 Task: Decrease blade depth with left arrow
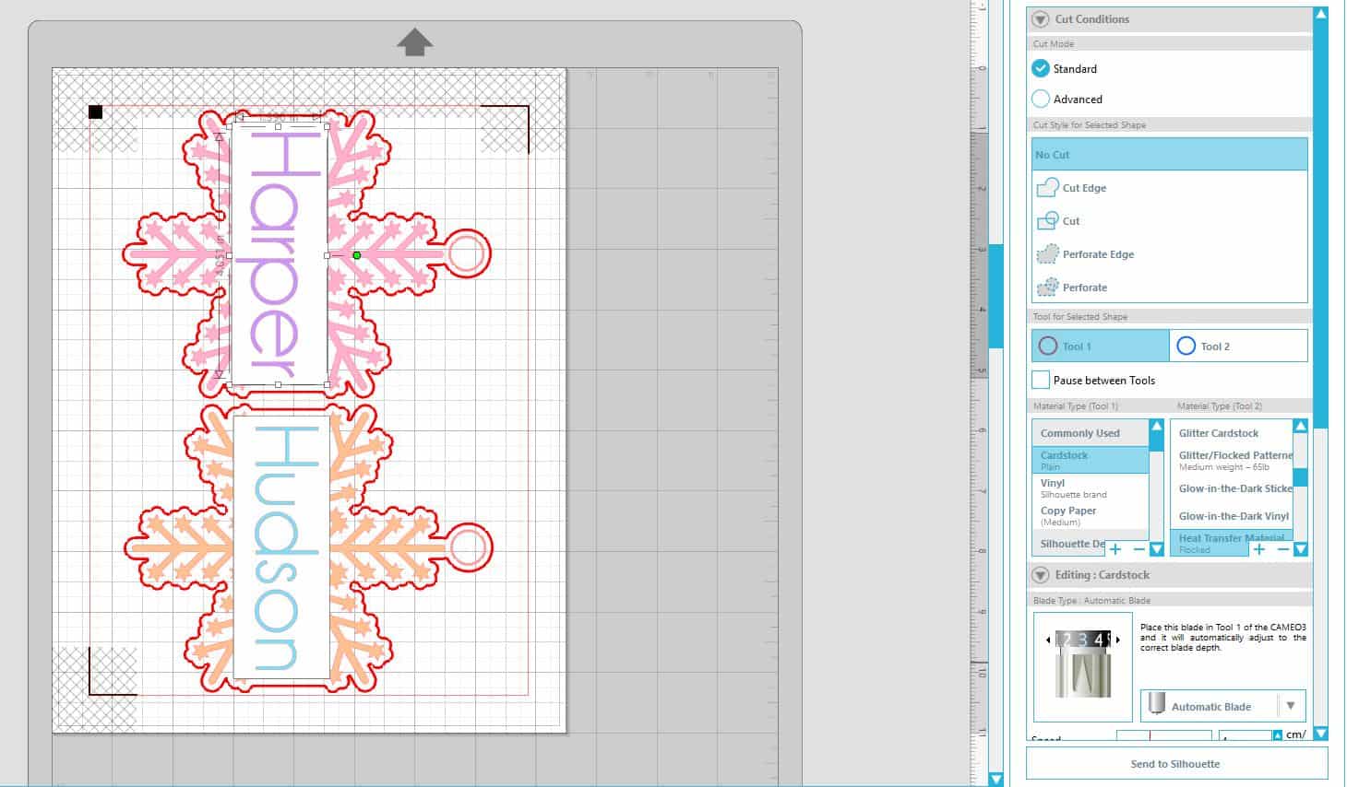click(x=1048, y=639)
